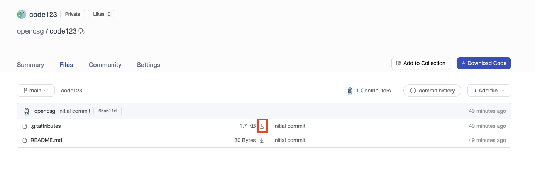Open the README.md file
535x171 pixels.
point(46,141)
